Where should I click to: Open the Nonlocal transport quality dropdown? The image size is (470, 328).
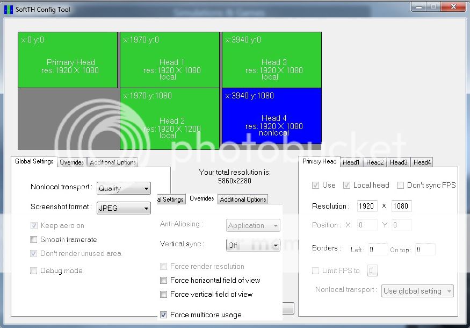click(x=124, y=188)
